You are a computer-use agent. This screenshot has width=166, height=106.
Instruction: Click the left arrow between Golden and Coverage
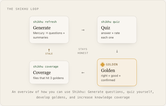(x=83, y=73)
